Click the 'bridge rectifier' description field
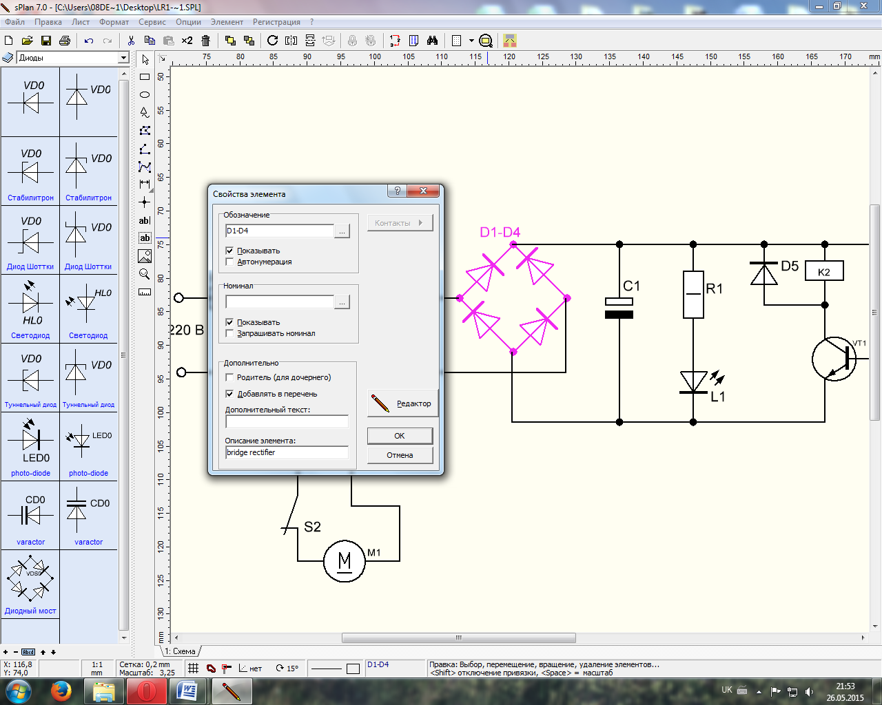The width and height of the screenshot is (882, 705). (287, 452)
